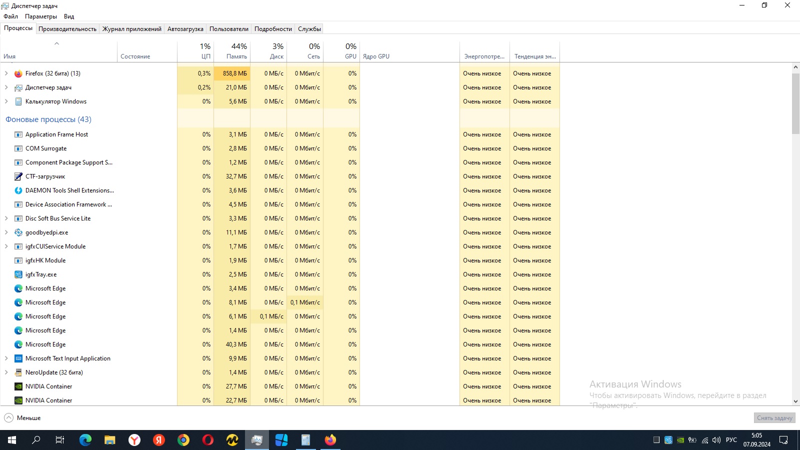Click the Меньше details toggle button
The height and width of the screenshot is (450, 800).
click(23, 418)
